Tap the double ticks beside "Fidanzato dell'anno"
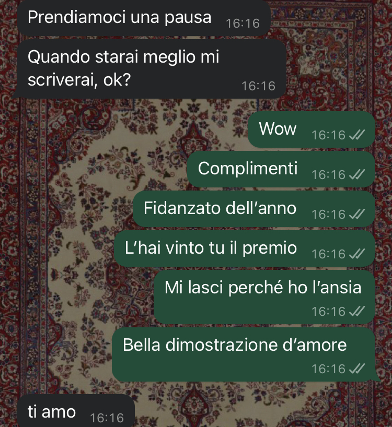The width and height of the screenshot is (392, 427). 357,214
